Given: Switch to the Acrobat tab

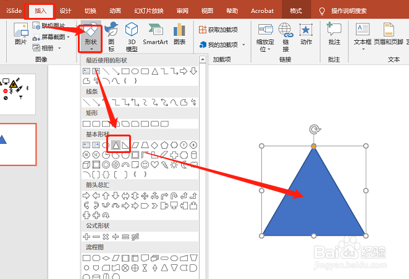Looking at the screenshot, I should 262,11.
